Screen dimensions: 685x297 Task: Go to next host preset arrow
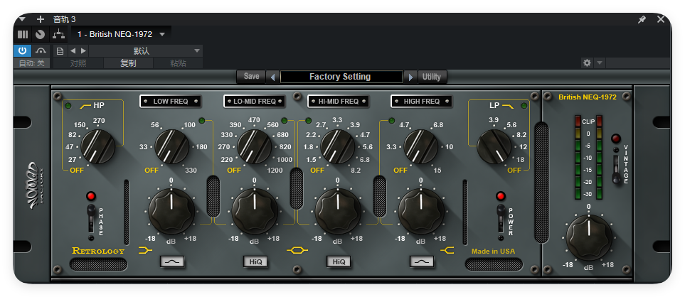click(83, 50)
